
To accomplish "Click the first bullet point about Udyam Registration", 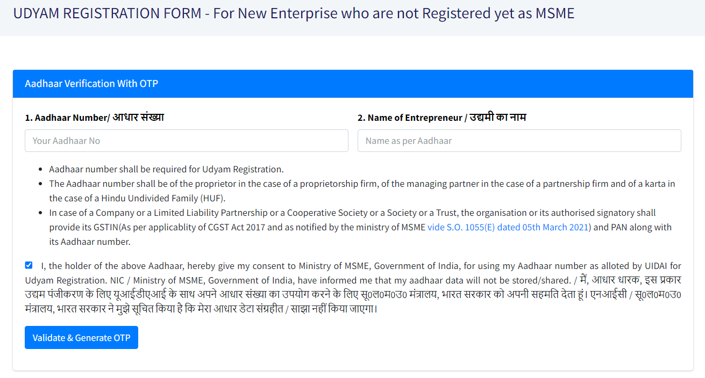I will click(165, 169).
